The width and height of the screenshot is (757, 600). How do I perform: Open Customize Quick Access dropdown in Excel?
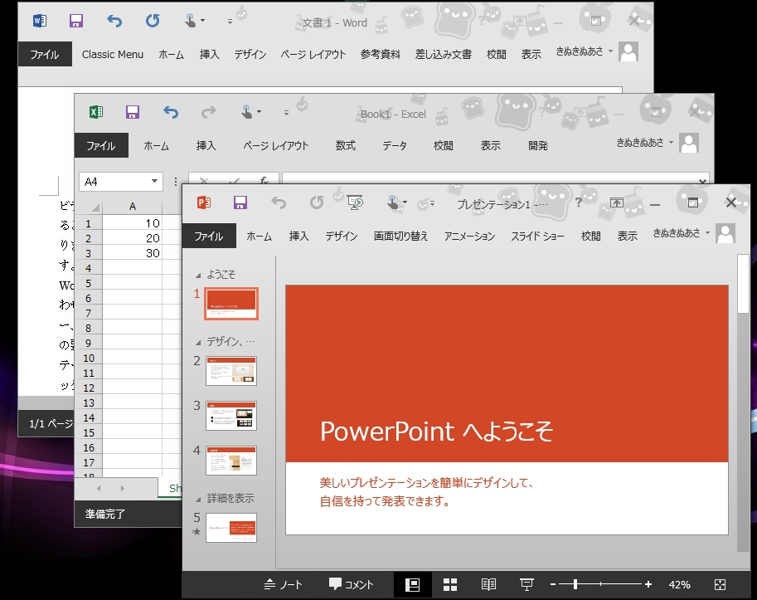[x=286, y=113]
